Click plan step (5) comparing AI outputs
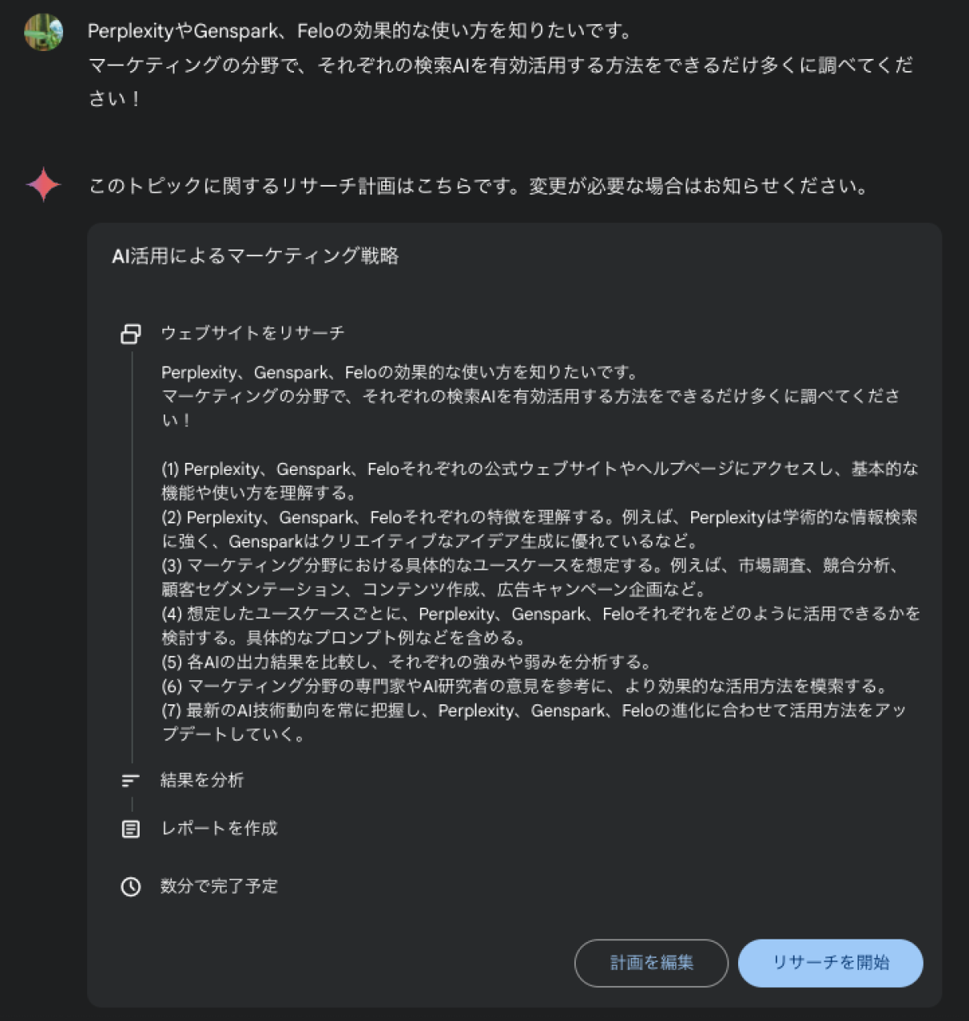The image size is (969, 1021). tap(407, 662)
